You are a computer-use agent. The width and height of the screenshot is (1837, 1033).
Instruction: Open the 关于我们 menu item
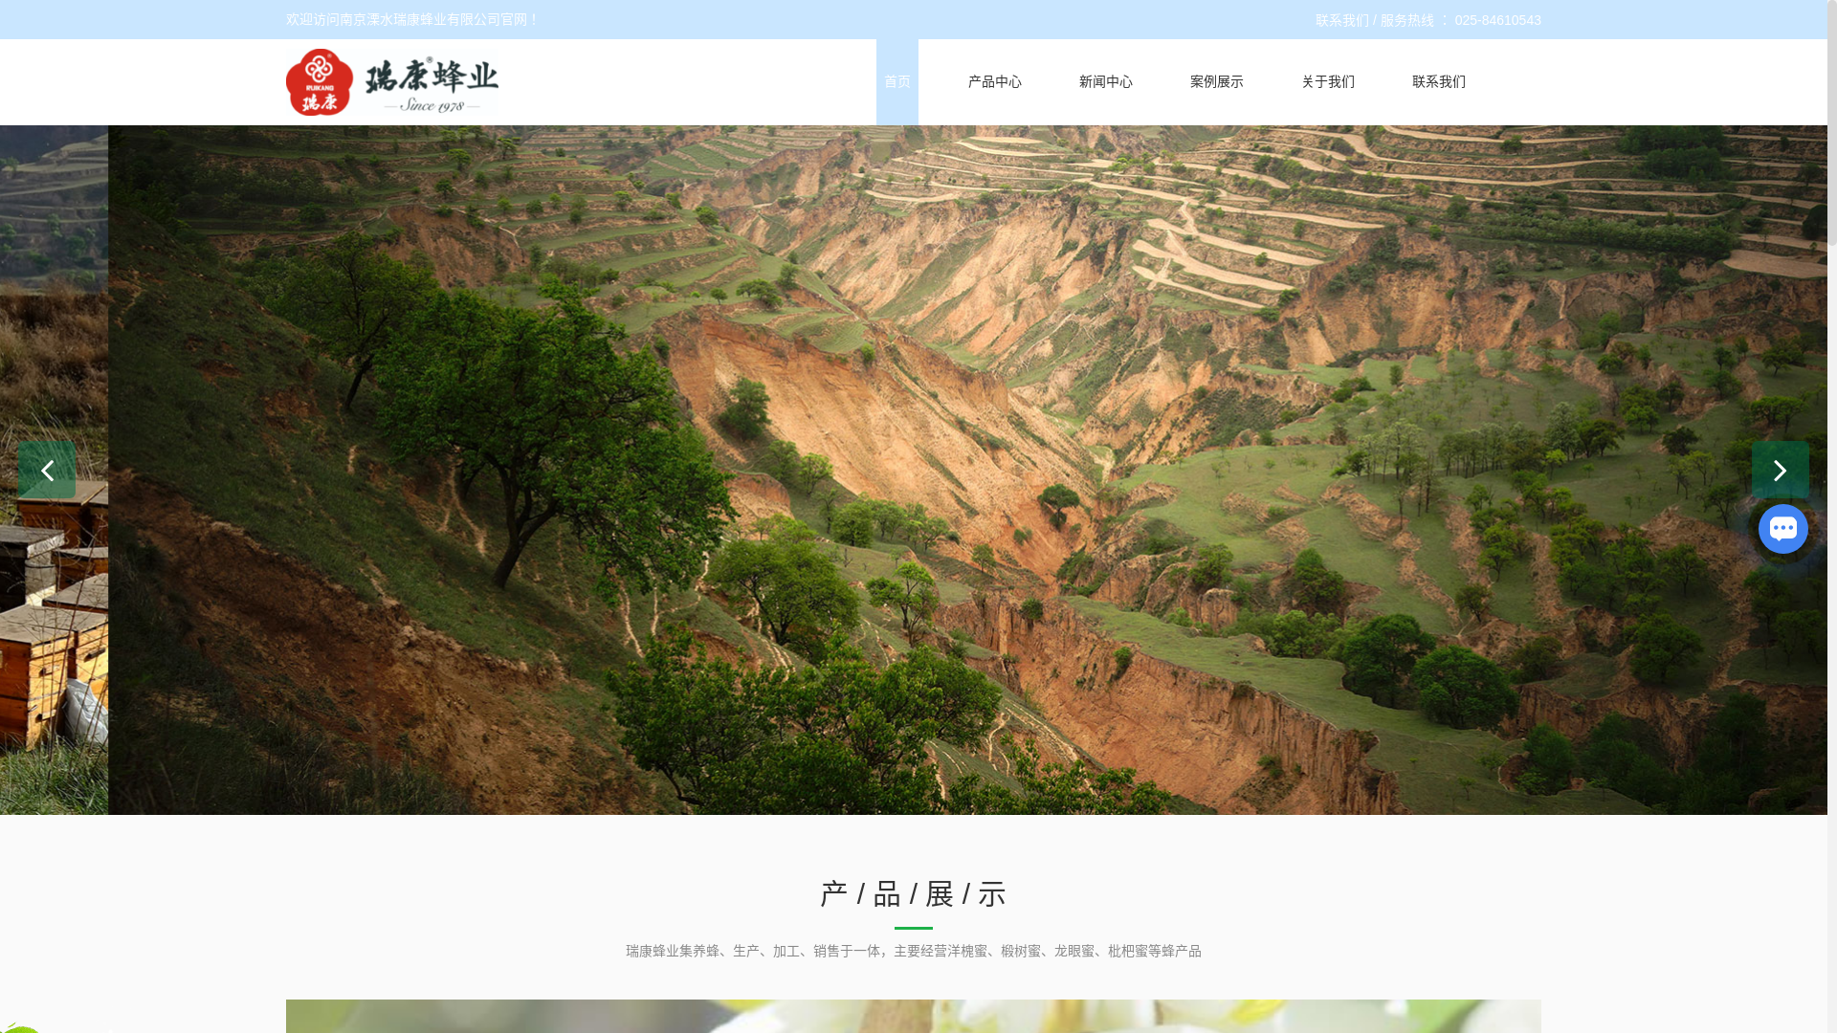click(x=1328, y=82)
